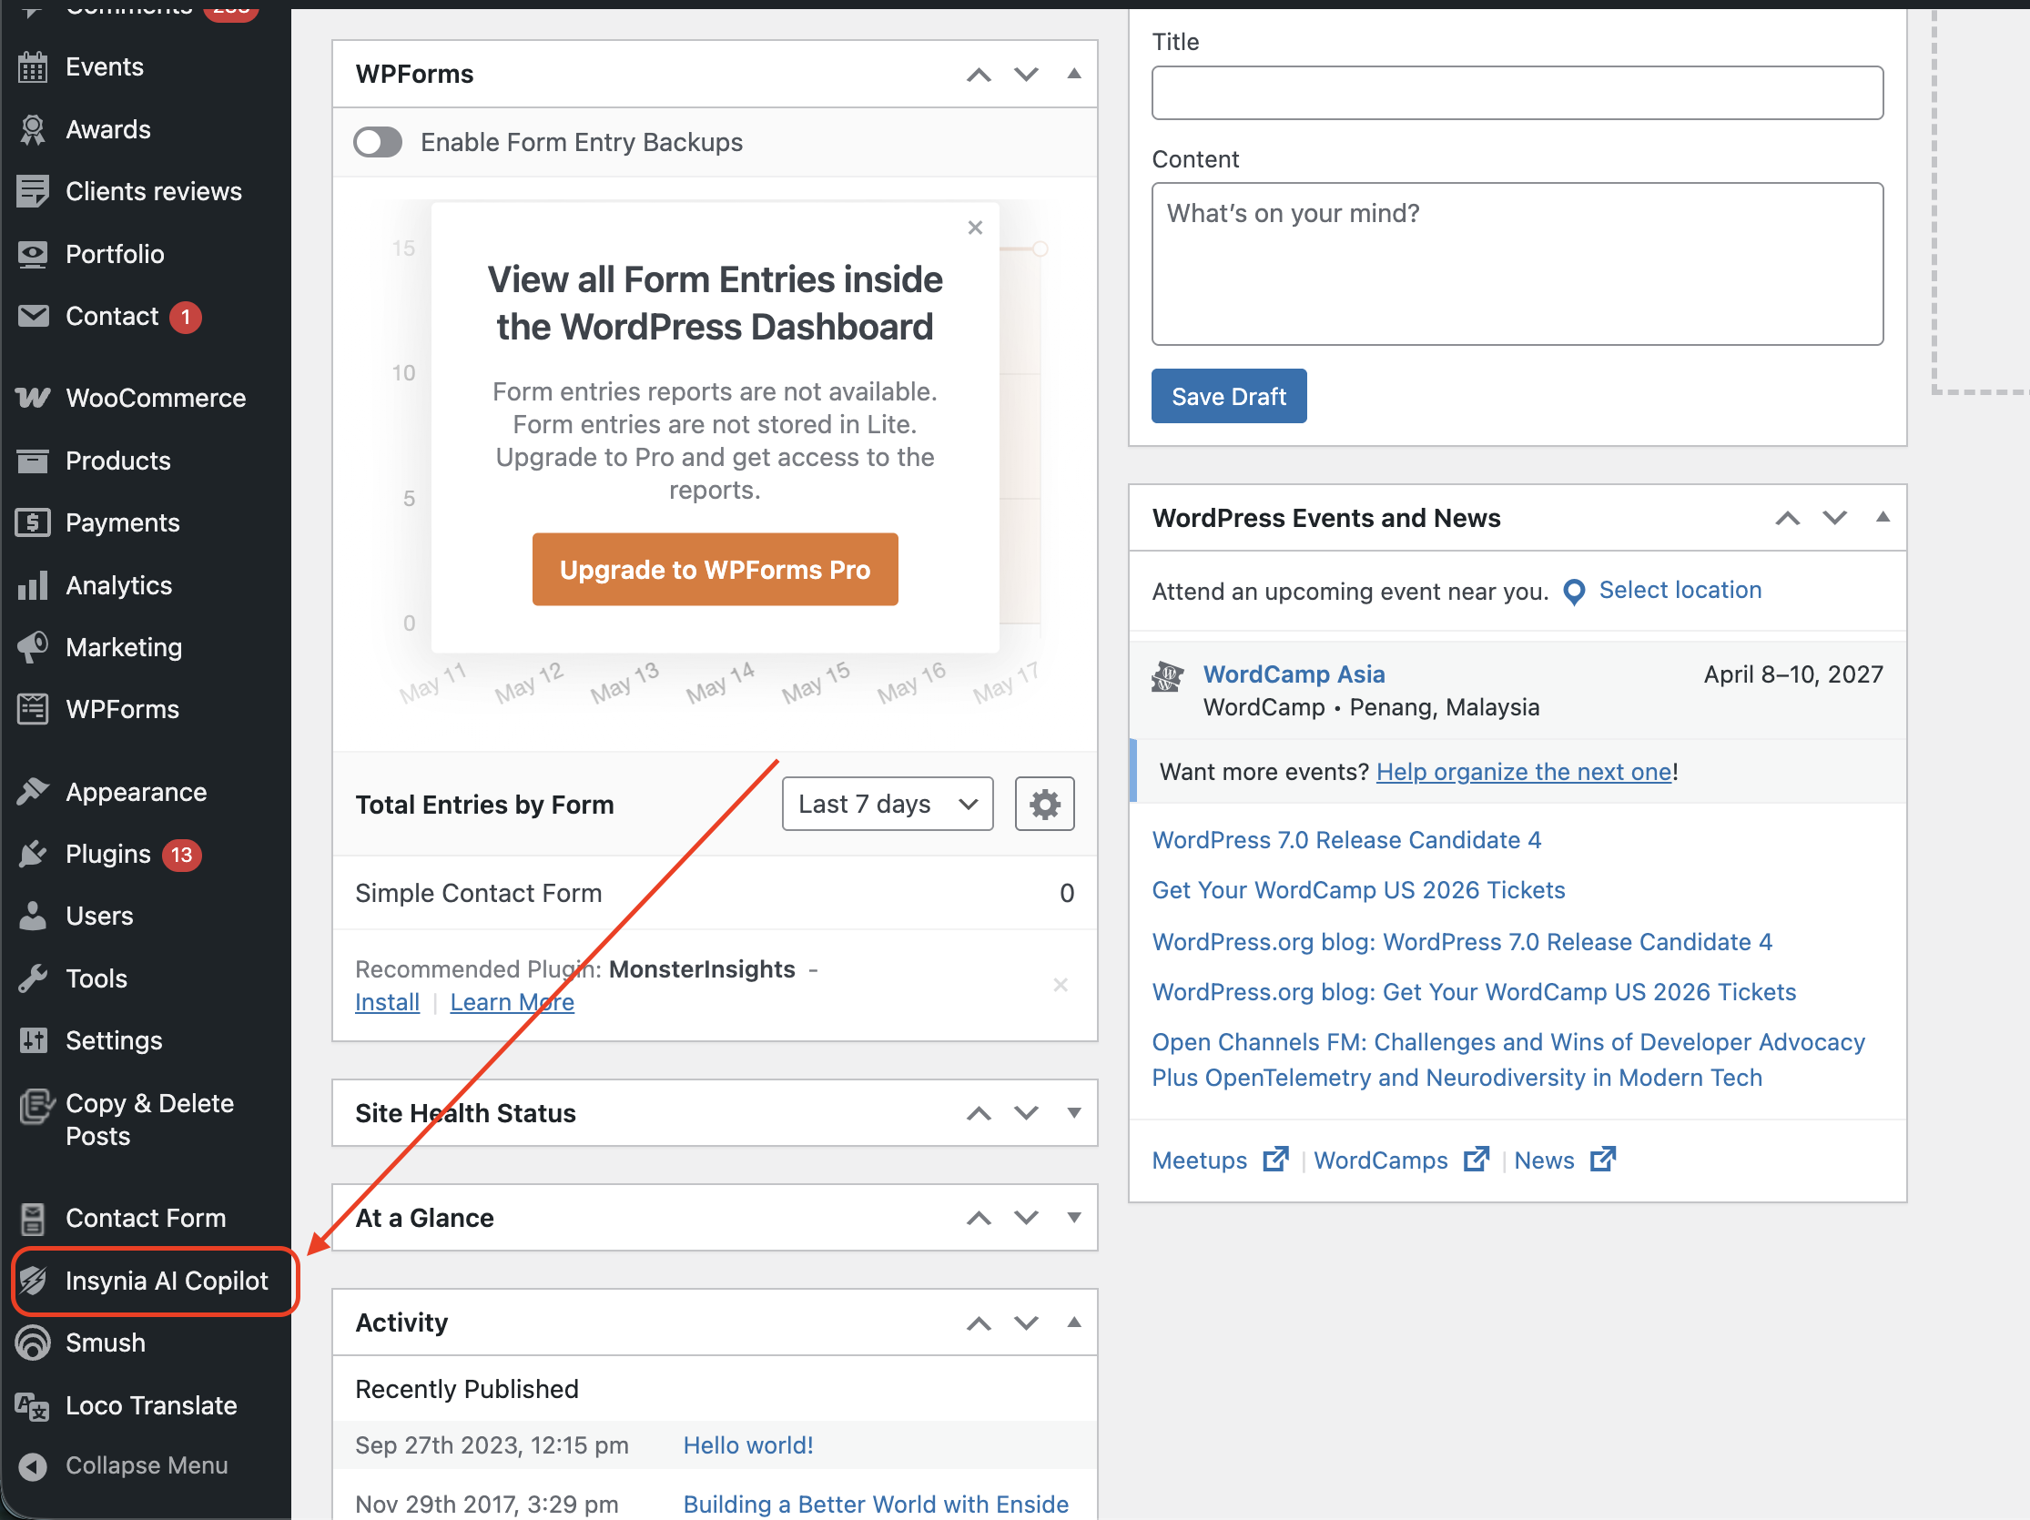Move WPForms widget down

(x=1026, y=75)
